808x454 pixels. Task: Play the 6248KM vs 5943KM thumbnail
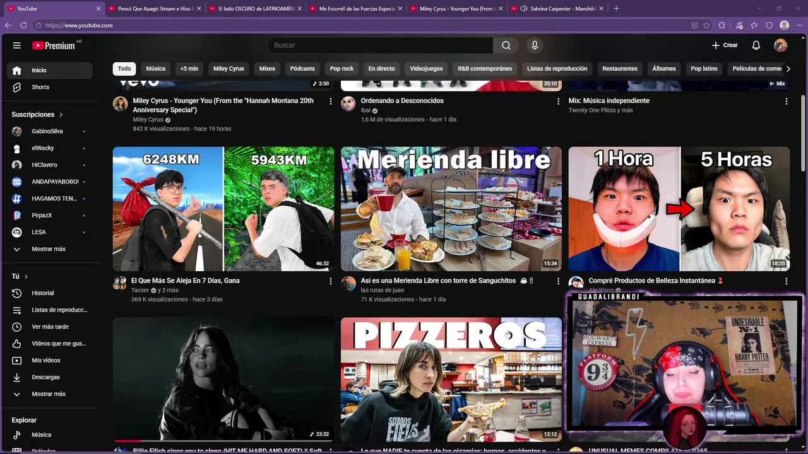click(223, 209)
